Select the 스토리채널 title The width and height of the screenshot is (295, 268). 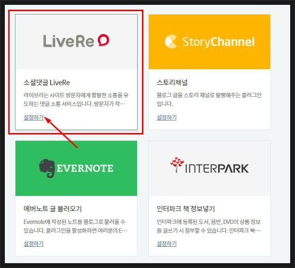click(x=172, y=82)
